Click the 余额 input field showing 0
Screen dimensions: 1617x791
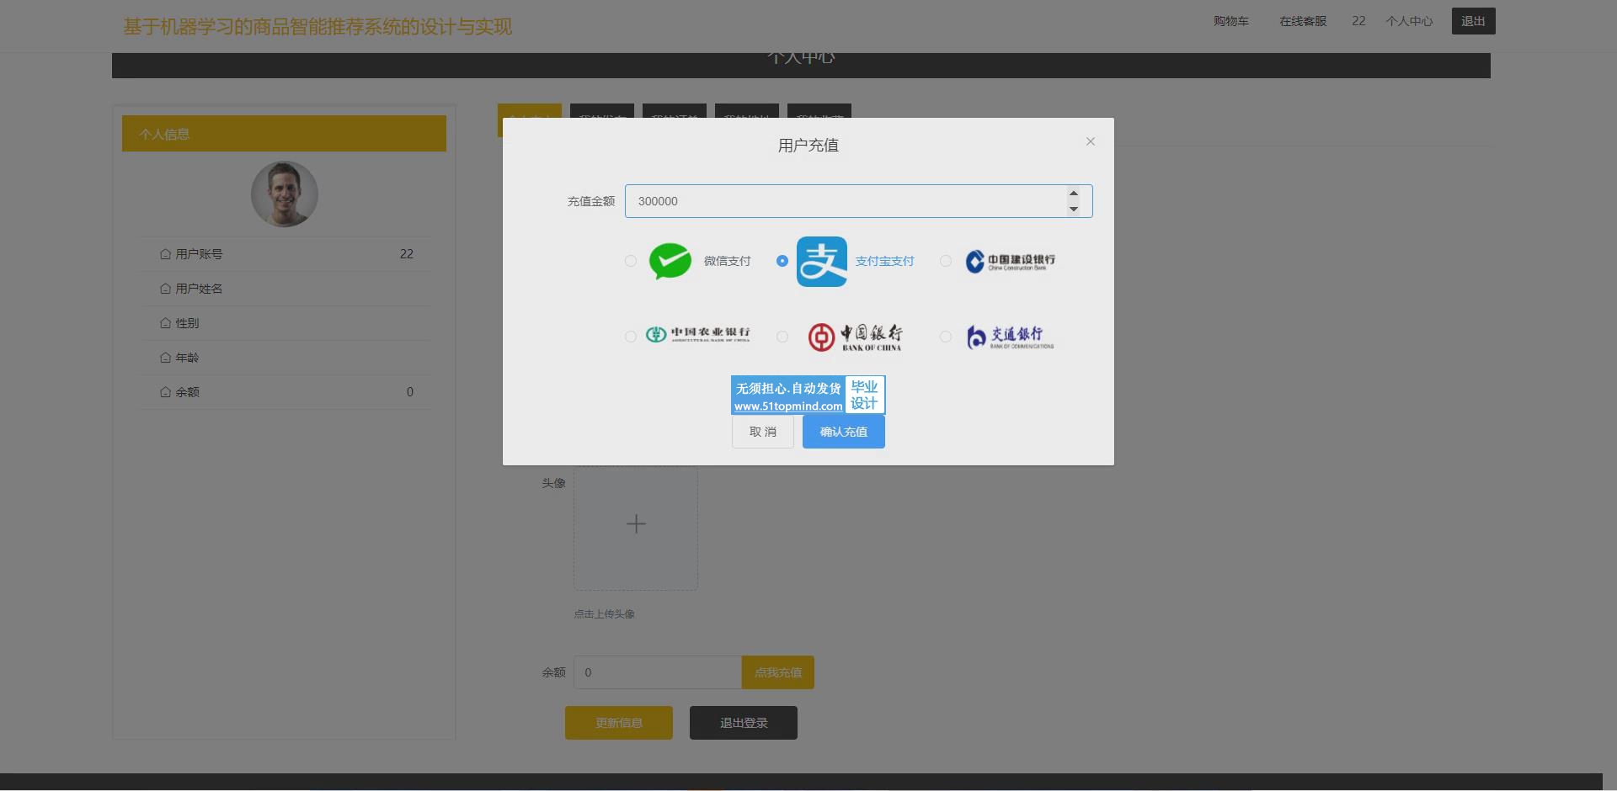coord(658,672)
